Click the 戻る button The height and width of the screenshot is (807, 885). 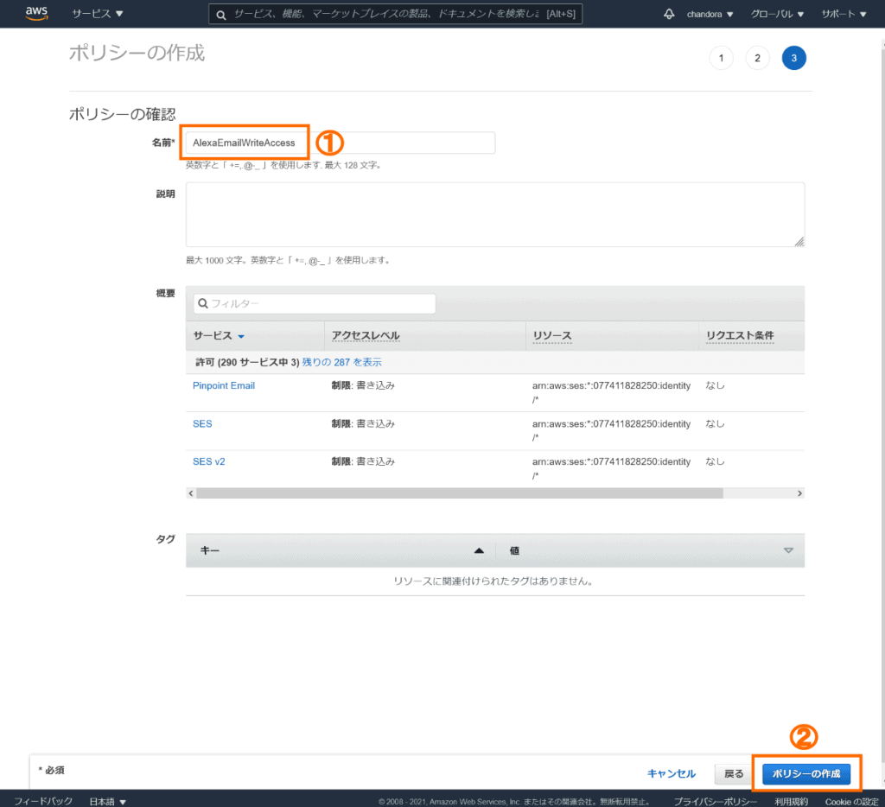tap(734, 773)
